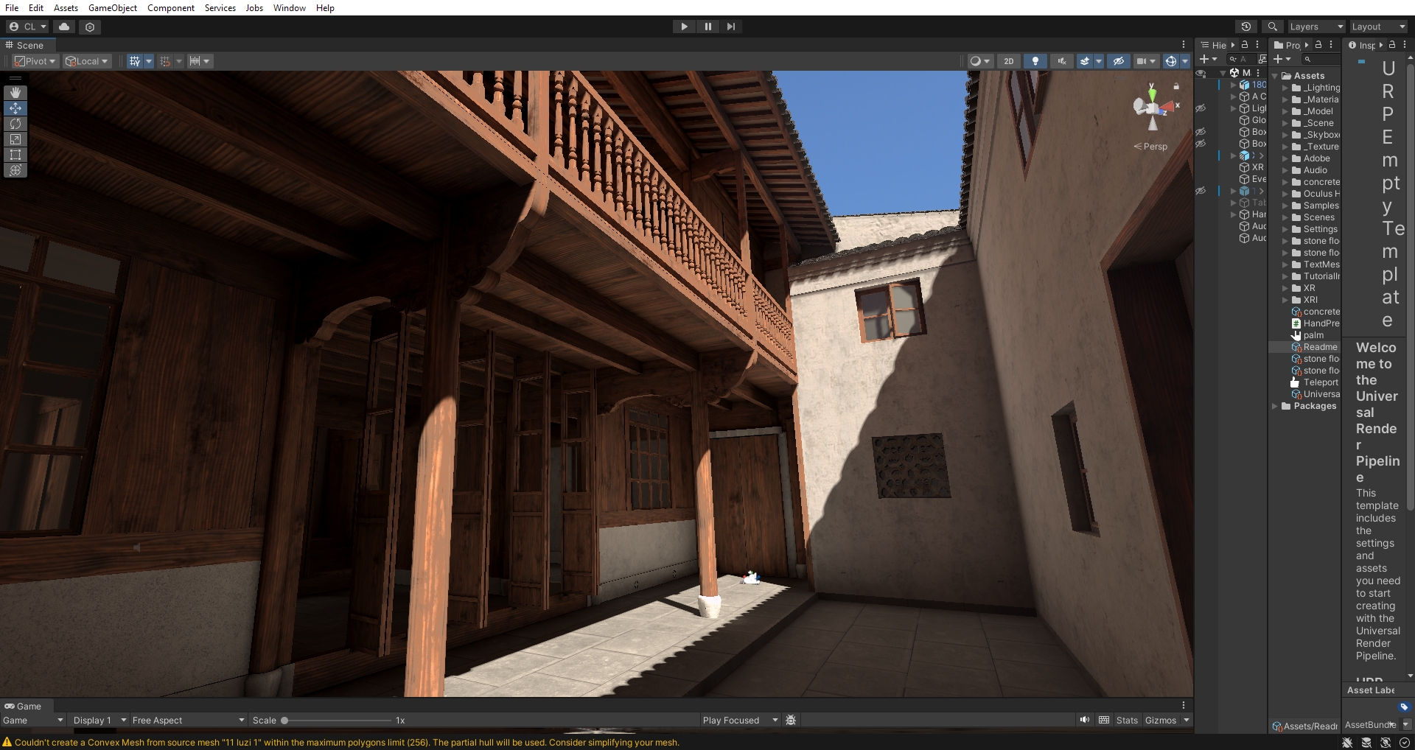Toggle scene audio mute icon
1415x750 pixels.
(x=1062, y=61)
